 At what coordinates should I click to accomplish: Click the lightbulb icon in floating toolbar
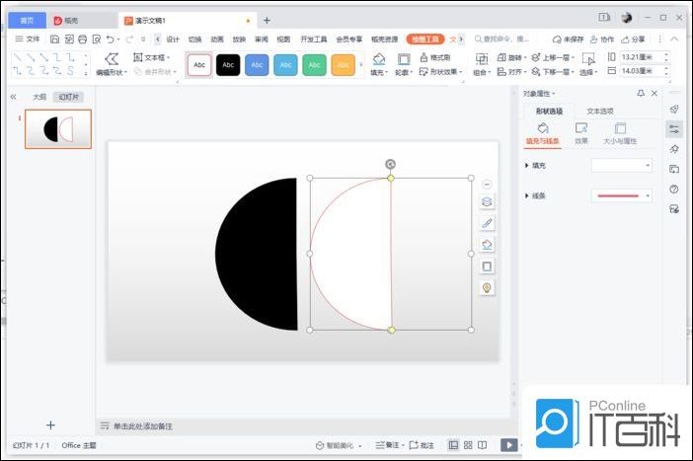click(487, 287)
